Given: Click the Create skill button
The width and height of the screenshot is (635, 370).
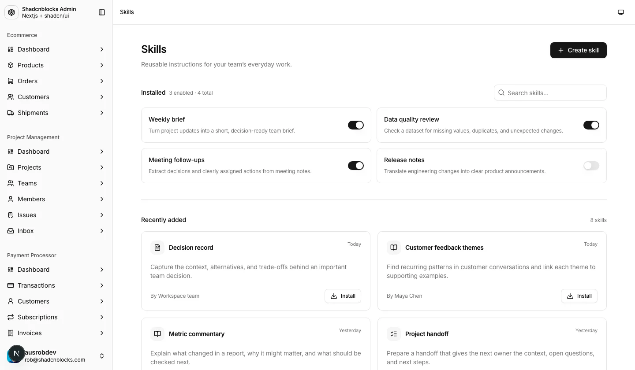Looking at the screenshot, I should coord(579,50).
